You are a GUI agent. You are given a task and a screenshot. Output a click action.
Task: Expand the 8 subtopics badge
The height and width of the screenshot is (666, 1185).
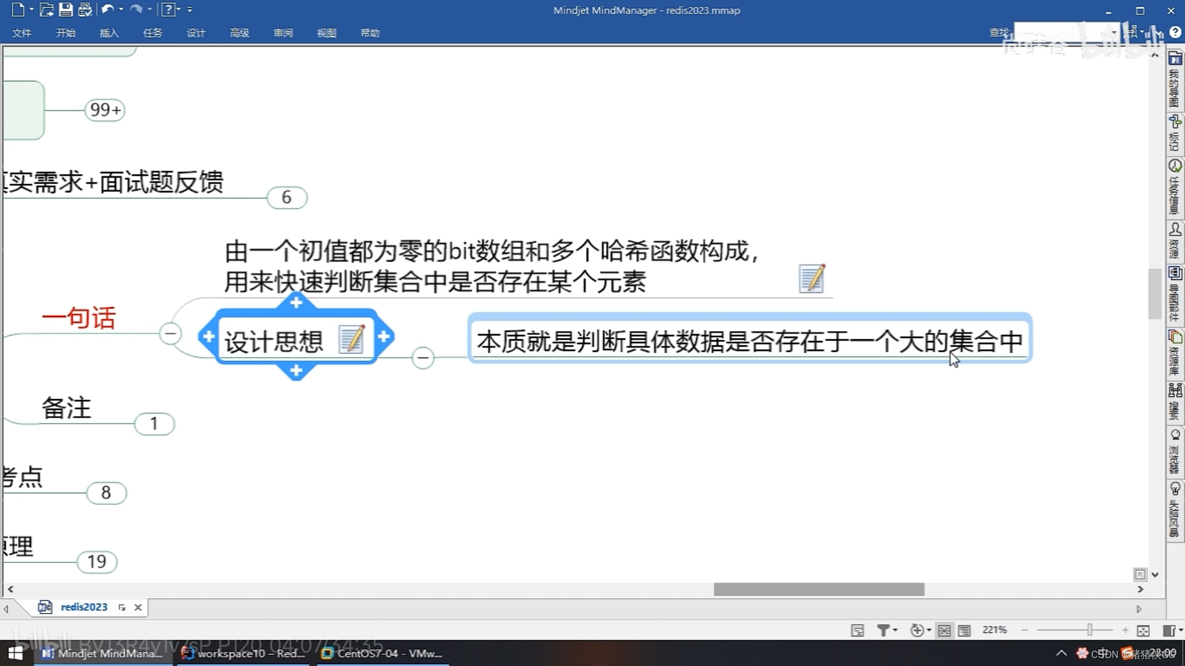pyautogui.click(x=106, y=493)
